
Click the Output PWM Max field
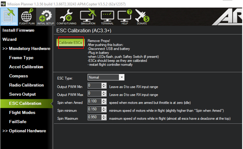click(x=95, y=93)
